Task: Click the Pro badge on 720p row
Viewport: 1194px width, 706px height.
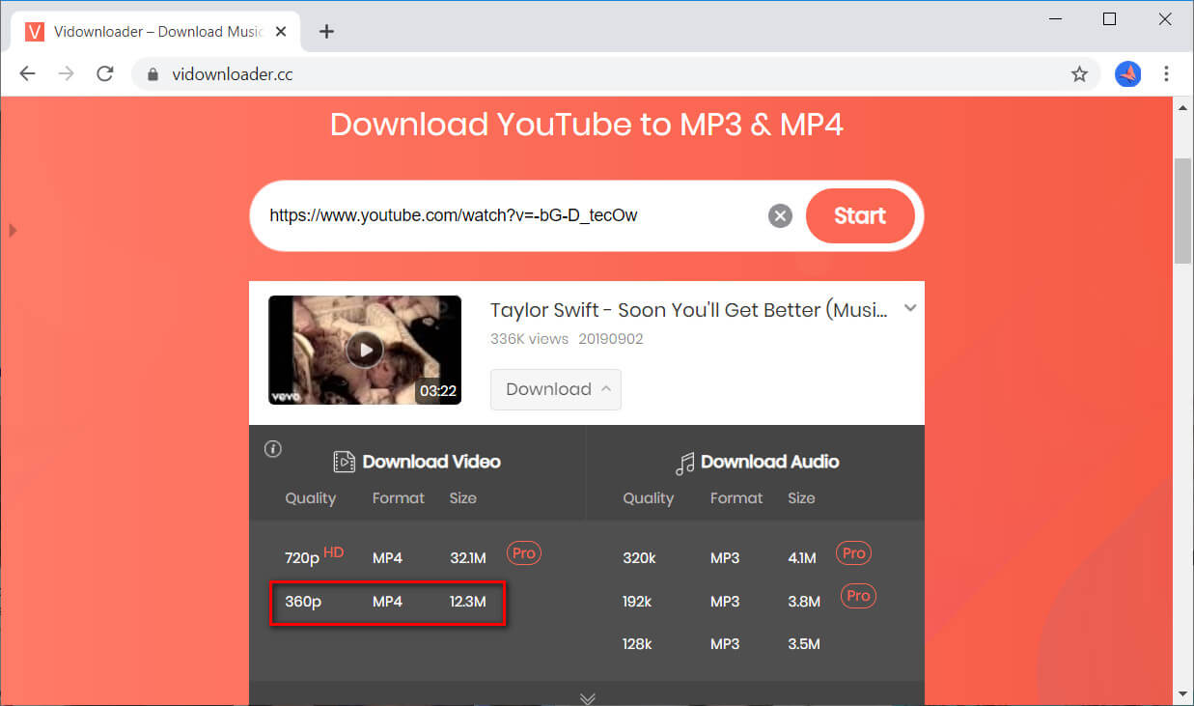Action: (x=524, y=553)
